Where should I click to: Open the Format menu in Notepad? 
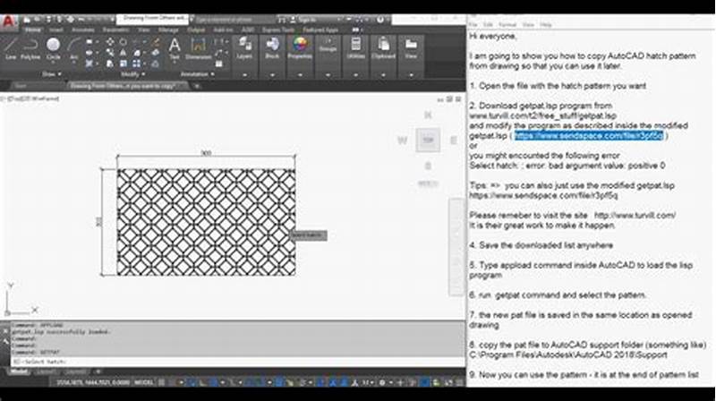507,25
